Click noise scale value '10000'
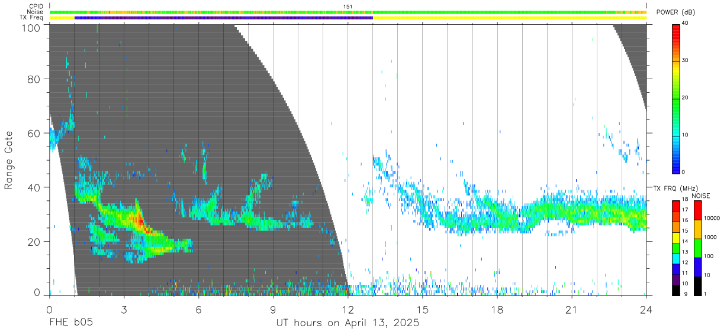The height and width of the screenshot is (335, 727). (x=711, y=218)
